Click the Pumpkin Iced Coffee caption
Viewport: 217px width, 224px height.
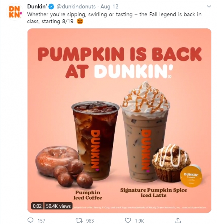tap(88, 195)
